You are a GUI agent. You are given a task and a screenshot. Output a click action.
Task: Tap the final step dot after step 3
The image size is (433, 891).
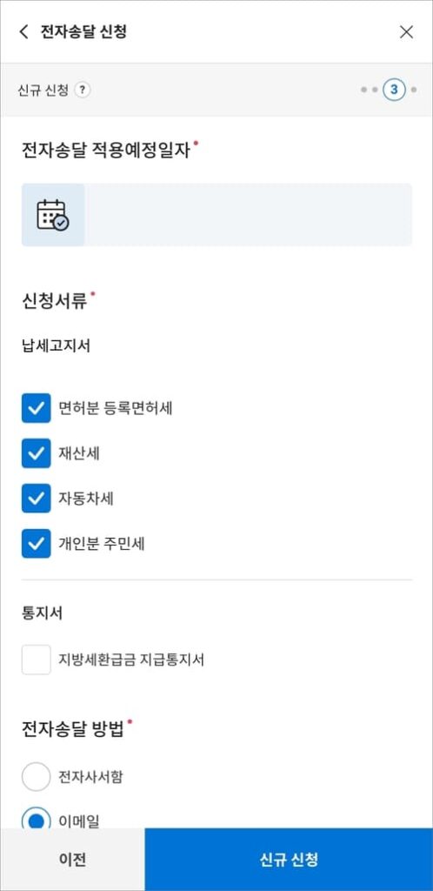414,90
